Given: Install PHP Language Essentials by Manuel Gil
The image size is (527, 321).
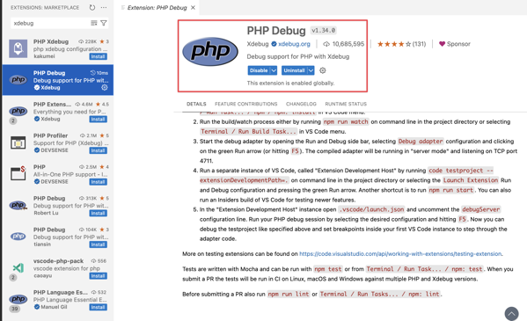Looking at the screenshot, I should [99, 307].
